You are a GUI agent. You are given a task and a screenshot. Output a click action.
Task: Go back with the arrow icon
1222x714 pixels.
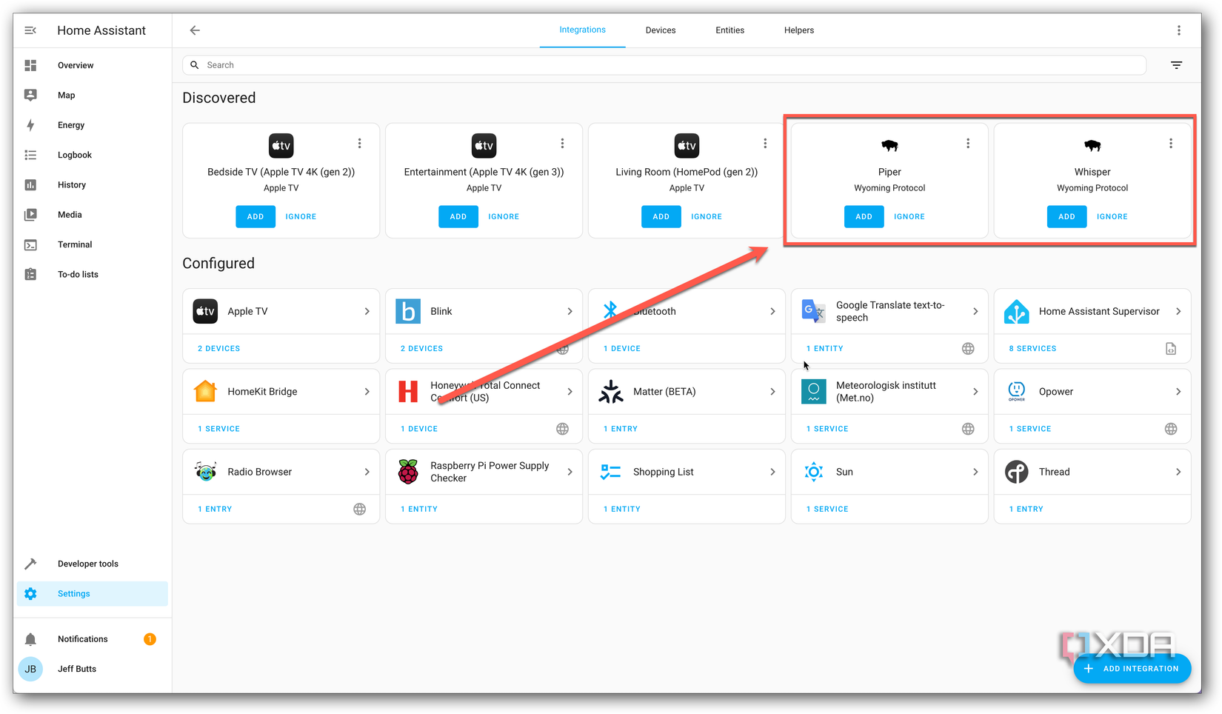tap(195, 30)
